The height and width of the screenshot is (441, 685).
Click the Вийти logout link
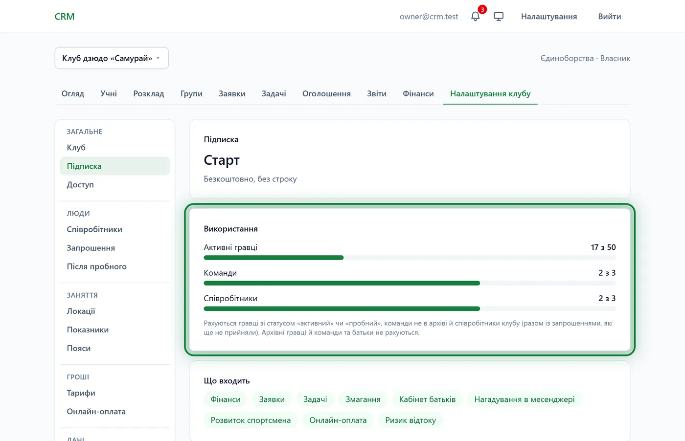point(610,17)
